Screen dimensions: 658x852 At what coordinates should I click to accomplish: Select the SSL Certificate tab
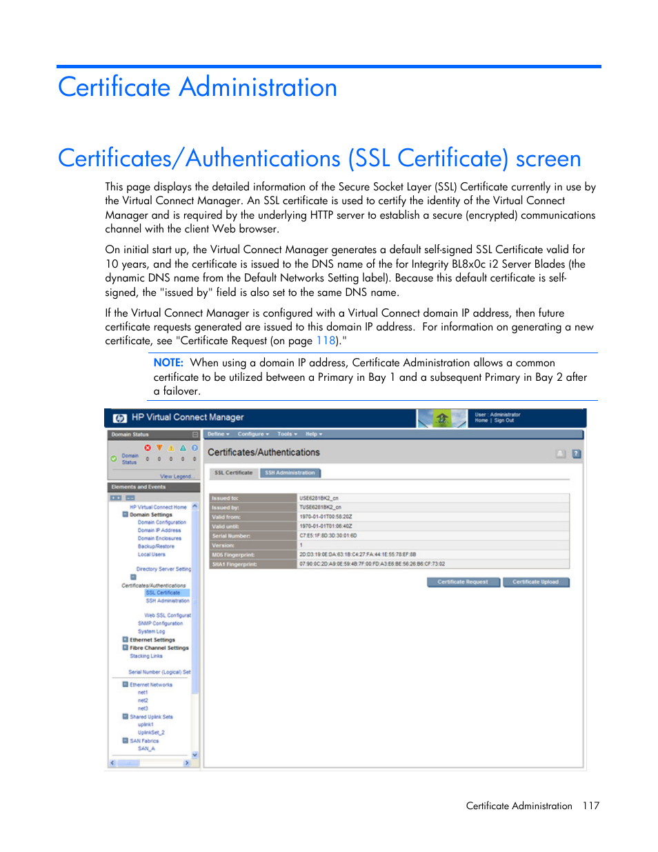(x=233, y=473)
